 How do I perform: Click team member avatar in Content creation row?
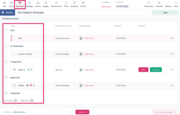[81, 54]
